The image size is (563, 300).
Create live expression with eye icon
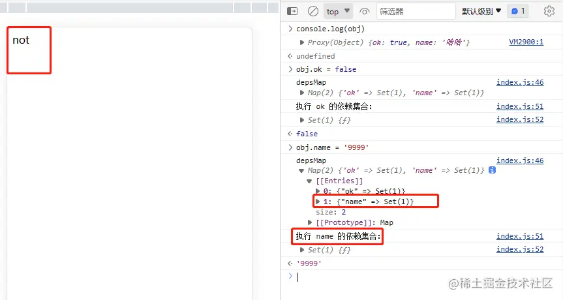point(365,12)
